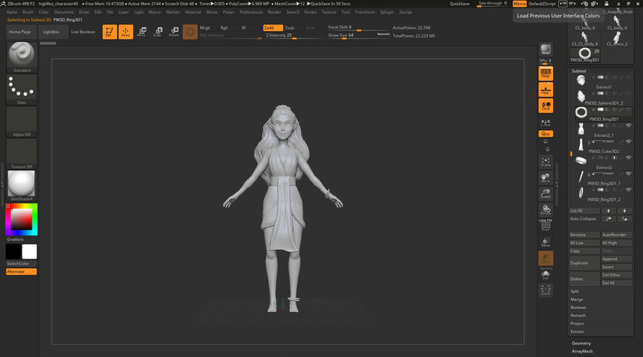Click the Edit mode button
The width and height of the screenshot is (643, 357).
110,32
